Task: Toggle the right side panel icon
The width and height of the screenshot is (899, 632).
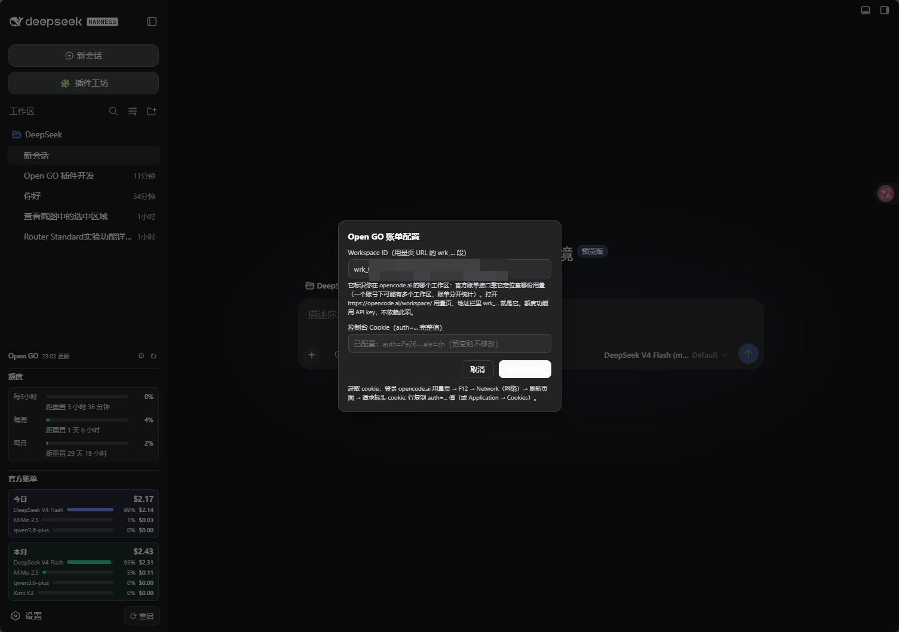Action: (x=885, y=10)
